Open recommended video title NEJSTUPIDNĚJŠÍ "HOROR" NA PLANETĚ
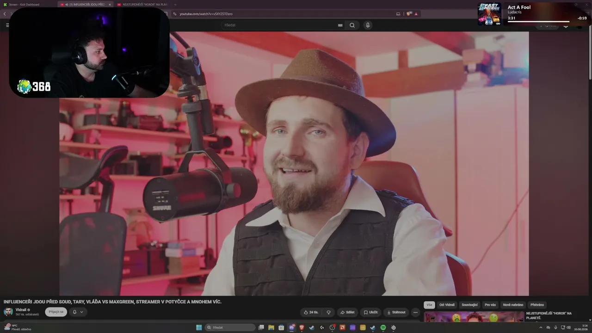The width and height of the screenshot is (592, 333). pos(549,315)
